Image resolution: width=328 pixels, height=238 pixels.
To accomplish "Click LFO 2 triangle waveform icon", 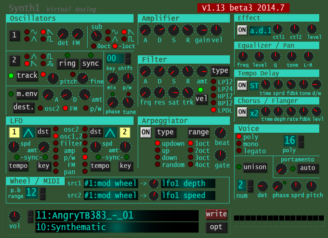I will coord(111,132).
